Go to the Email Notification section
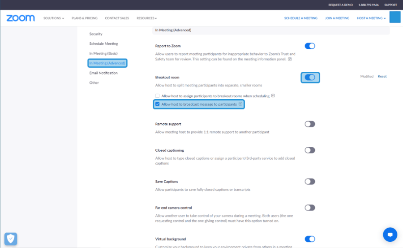Image resolution: width=403 pixels, height=248 pixels. (103, 73)
